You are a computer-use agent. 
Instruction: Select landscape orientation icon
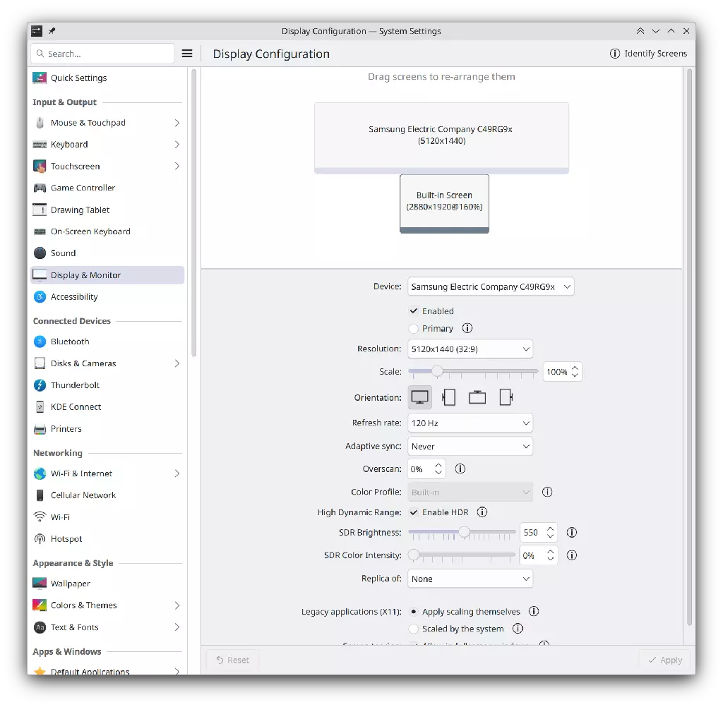click(419, 397)
